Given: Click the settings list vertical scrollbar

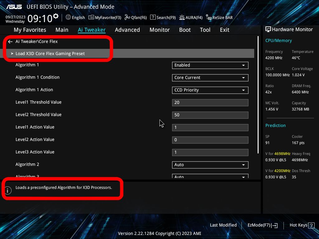Looking at the screenshot, I should [258, 95].
